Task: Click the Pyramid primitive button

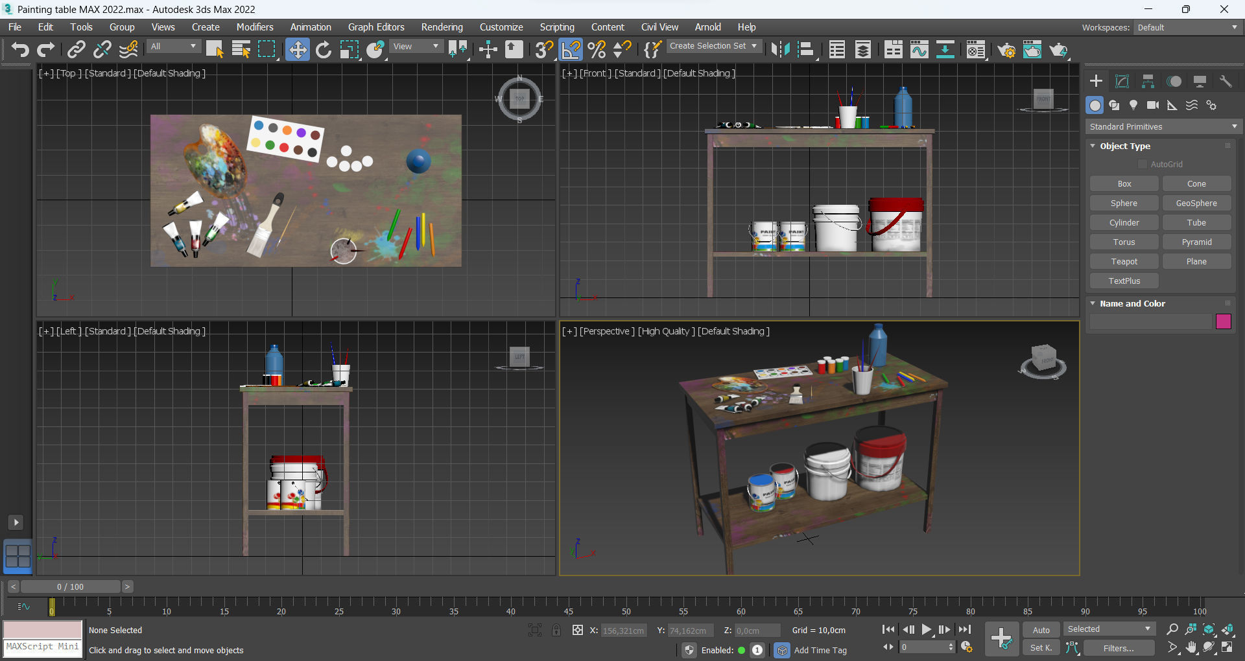Action: [x=1196, y=242]
